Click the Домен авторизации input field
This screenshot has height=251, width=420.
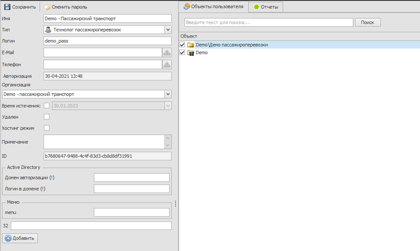point(132,178)
